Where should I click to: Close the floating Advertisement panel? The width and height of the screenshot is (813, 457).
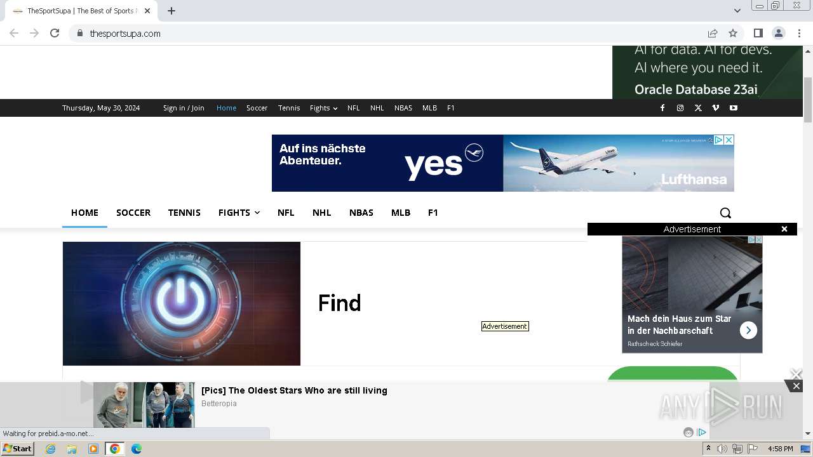[784, 229]
